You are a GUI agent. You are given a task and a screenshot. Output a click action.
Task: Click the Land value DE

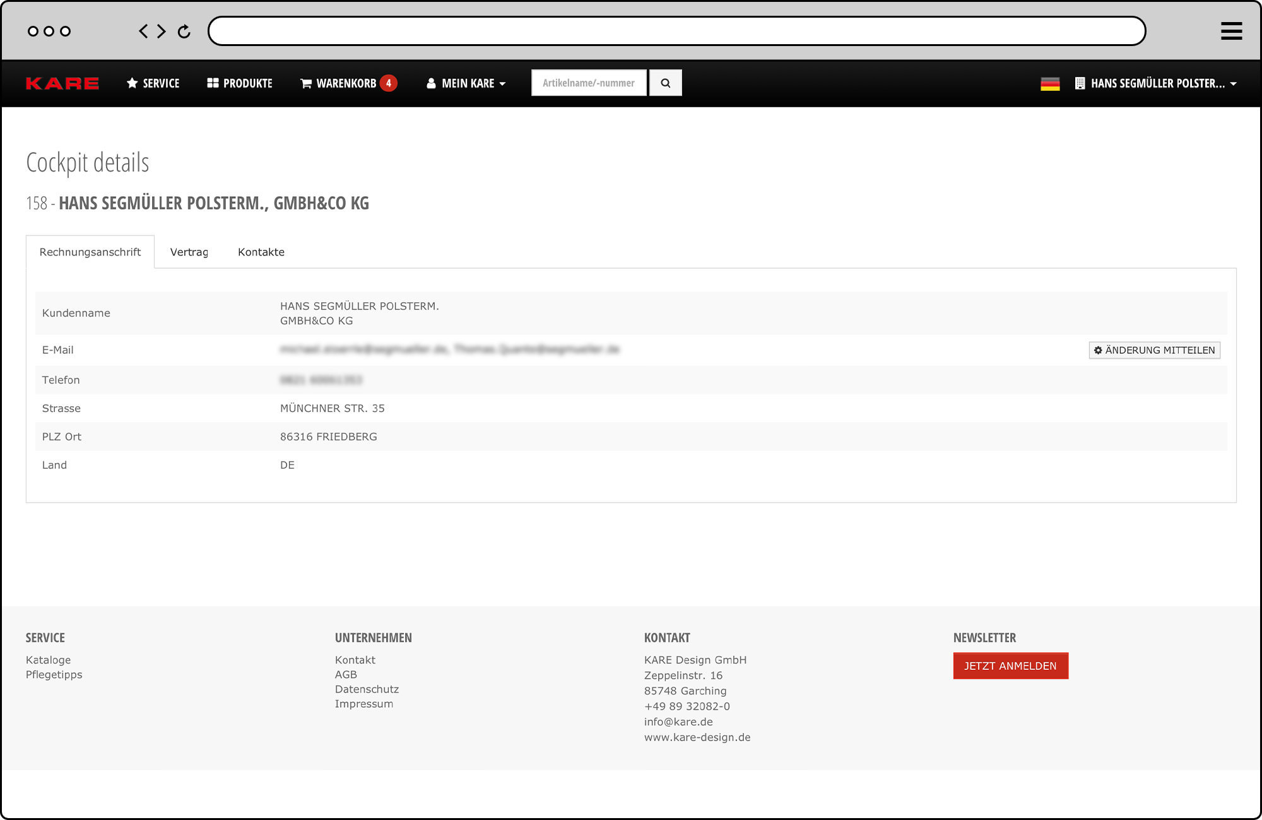[x=287, y=465]
